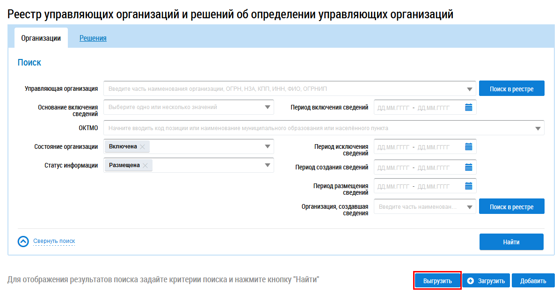Click the plus icon on Загрузить
560x293 pixels.
(x=470, y=281)
